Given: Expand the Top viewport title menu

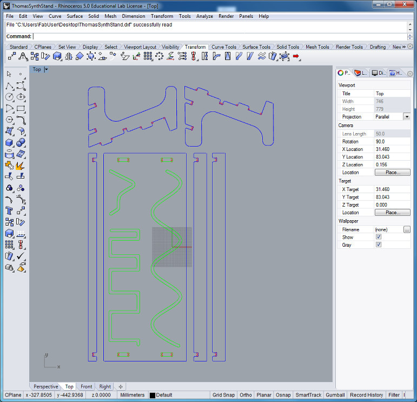Looking at the screenshot, I should pos(47,69).
